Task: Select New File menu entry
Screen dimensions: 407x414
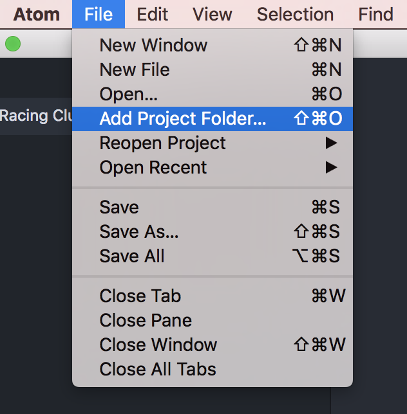Action: click(x=135, y=69)
